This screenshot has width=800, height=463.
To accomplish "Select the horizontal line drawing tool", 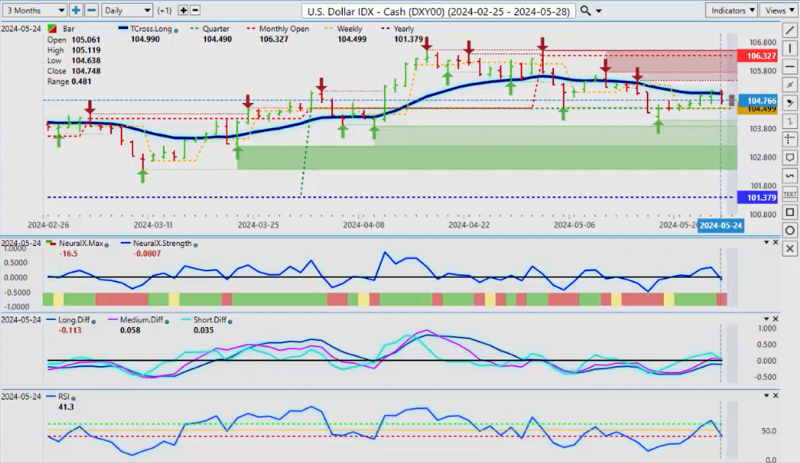I will [x=790, y=66].
